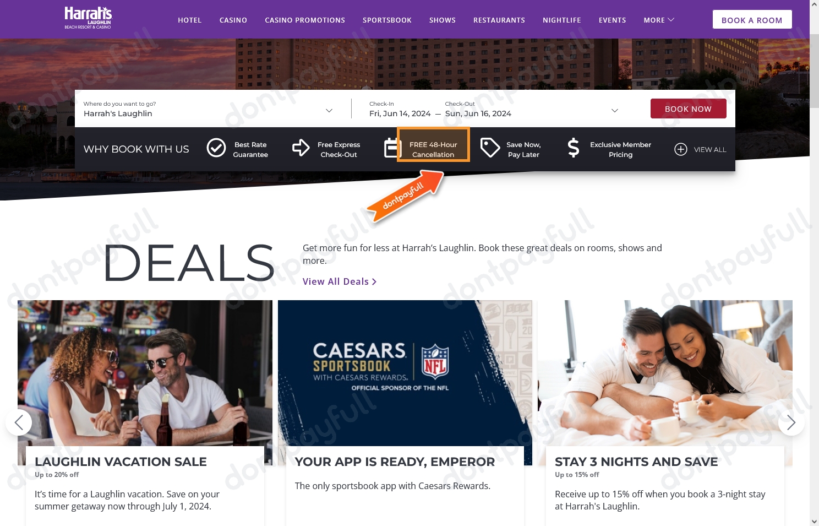Open the Casino Promotions menu item

(x=305, y=20)
